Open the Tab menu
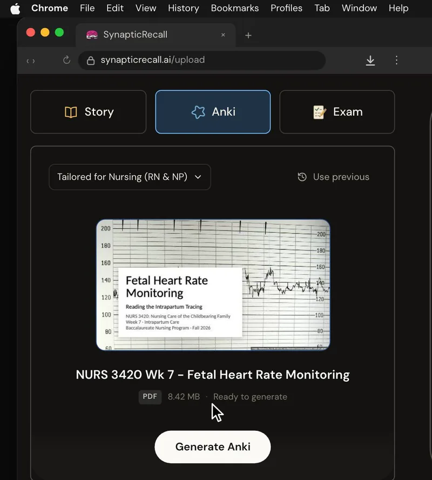Screen dimensions: 432x480 pos(322,8)
